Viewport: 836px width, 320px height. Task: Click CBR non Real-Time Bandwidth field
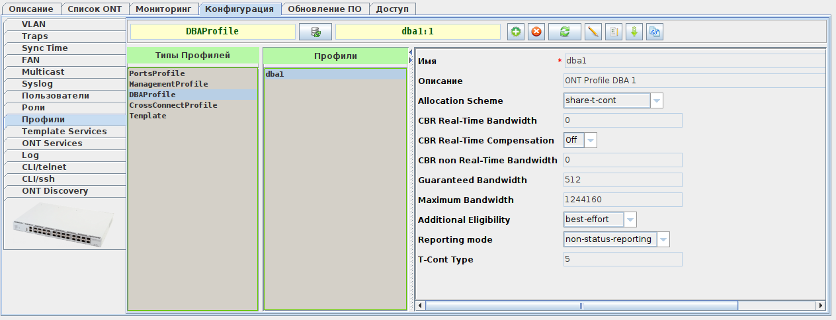tap(622, 160)
